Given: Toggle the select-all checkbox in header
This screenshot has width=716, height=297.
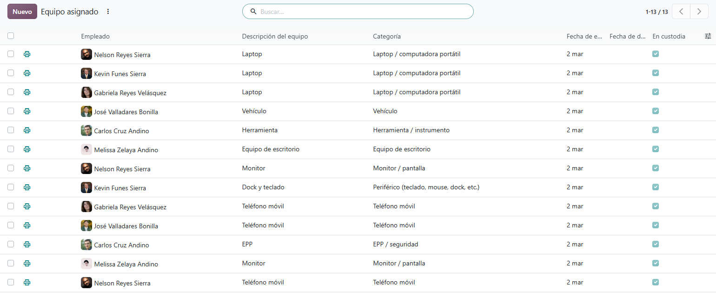Looking at the screenshot, I should (x=11, y=36).
